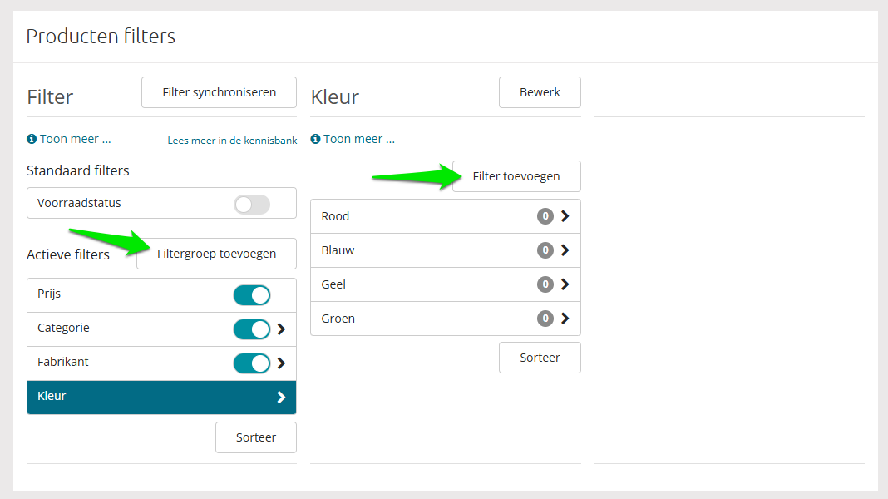Viewport: 888px width, 499px height.
Task: Click the count badge on Groen
Action: click(545, 319)
